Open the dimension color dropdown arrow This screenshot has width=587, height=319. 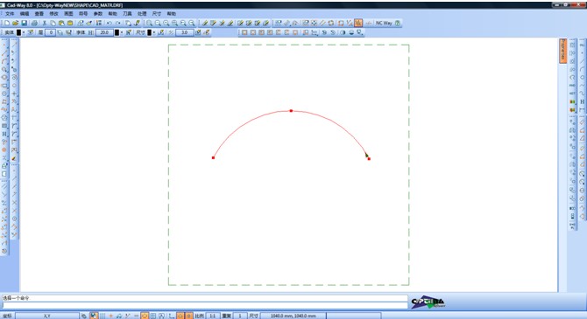[154, 33]
